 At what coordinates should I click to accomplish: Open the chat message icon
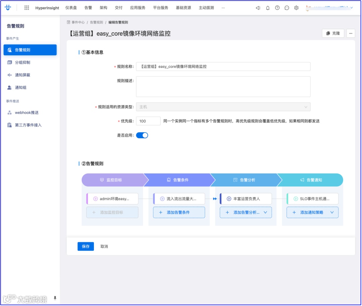click(287, 8)
